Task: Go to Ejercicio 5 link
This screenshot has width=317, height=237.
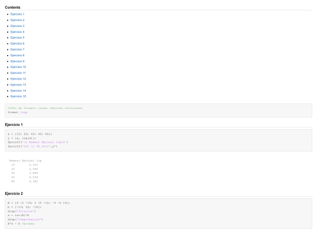Action: [18, 37]
